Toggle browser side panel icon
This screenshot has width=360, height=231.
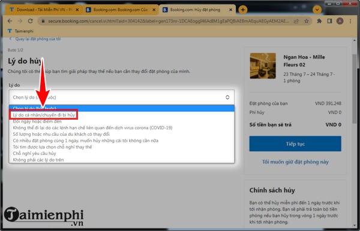[x=329, y=21]
